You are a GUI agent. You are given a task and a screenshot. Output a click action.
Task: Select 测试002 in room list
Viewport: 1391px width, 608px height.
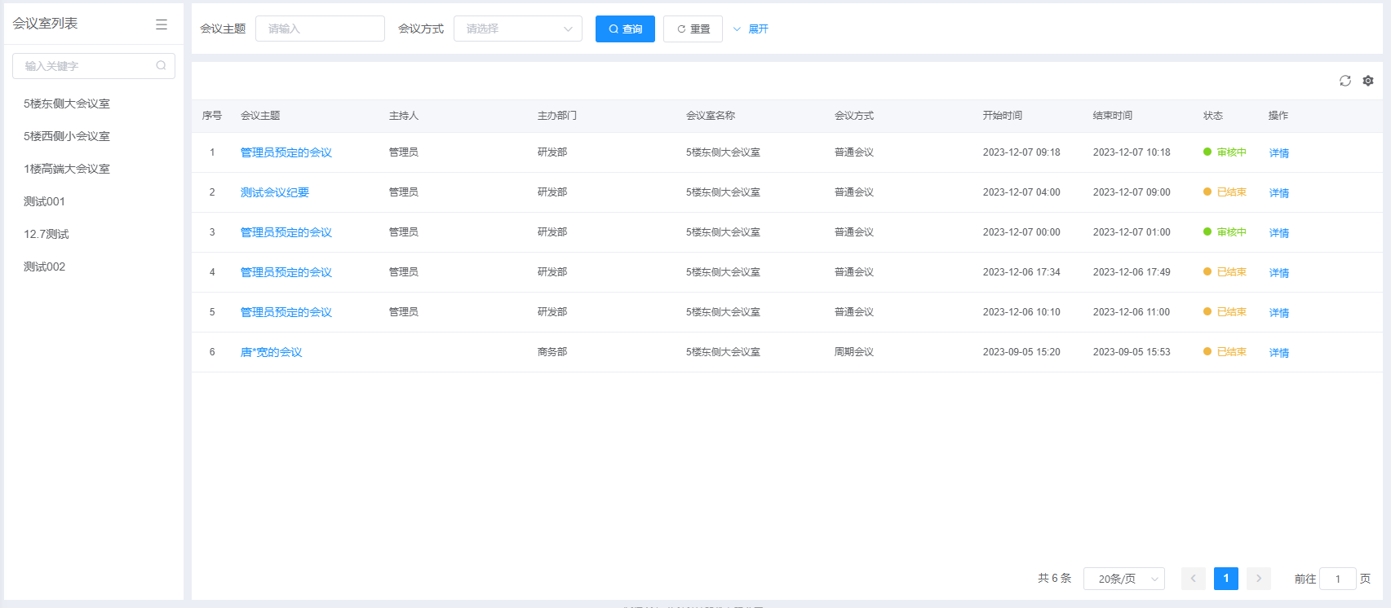tap(45, 267)
